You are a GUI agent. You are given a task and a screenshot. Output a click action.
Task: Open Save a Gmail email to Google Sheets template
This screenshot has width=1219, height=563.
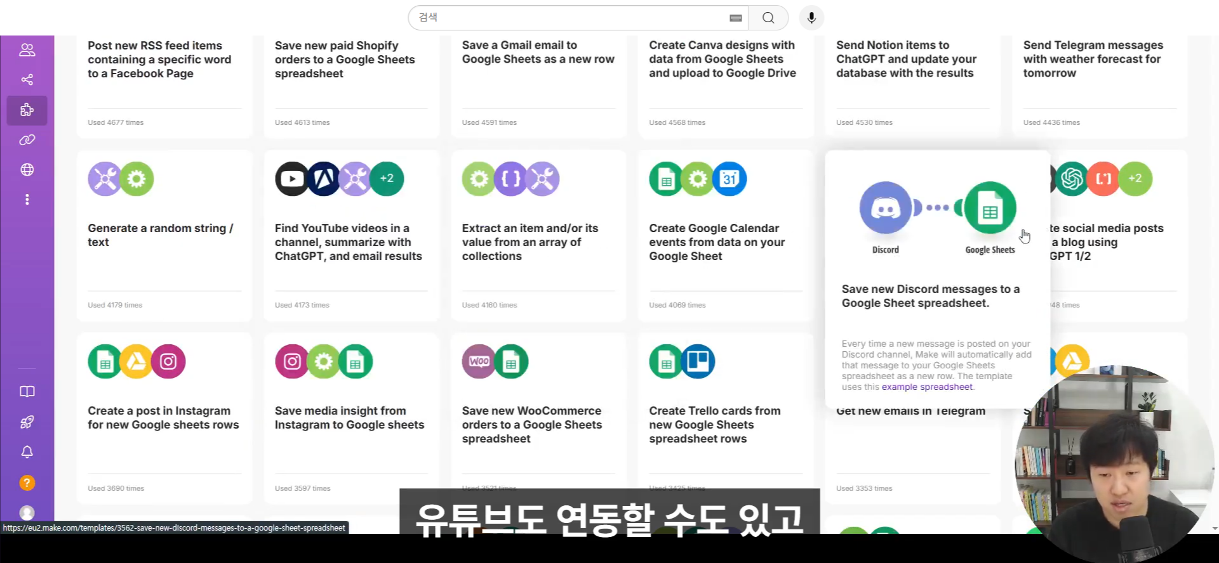click(x=538, y=52)
